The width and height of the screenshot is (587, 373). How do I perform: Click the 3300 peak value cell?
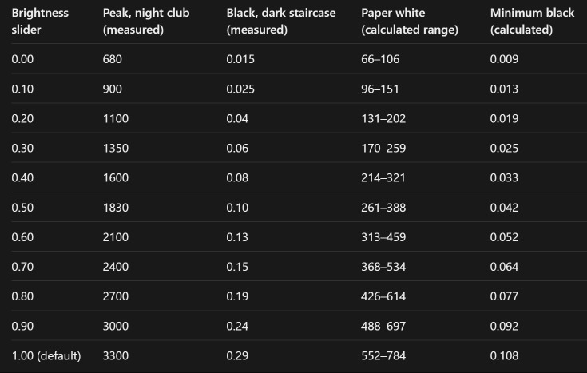(116, 355)
